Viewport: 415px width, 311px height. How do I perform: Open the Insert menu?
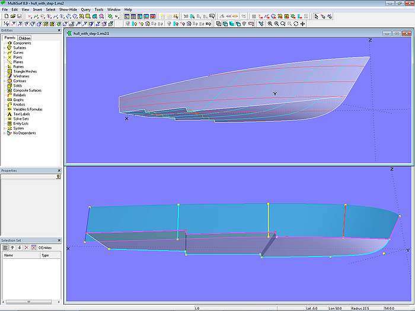tap(37, 9)
